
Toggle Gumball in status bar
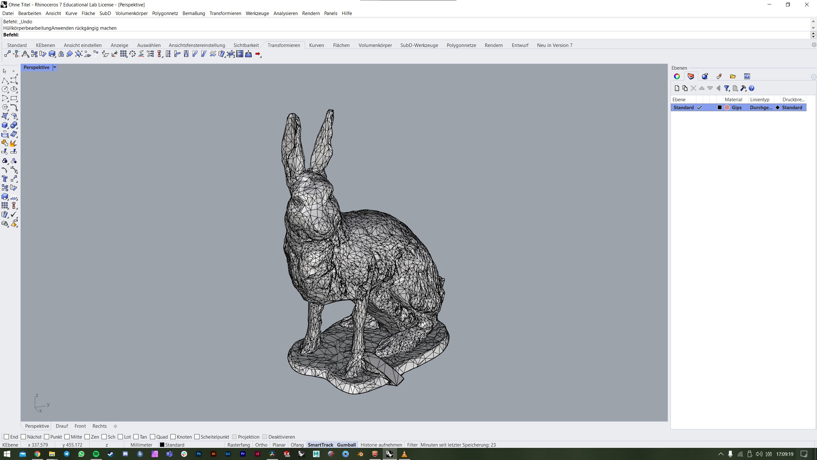[x=346, y=445]
